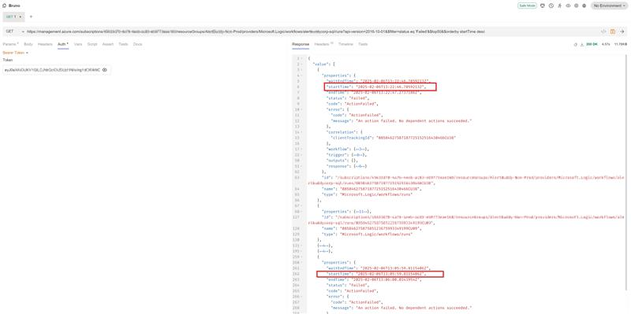This screenshot has width=631, height=314.
Task: Collapse the "value" array fold arrow
Action: pos(302,64)
